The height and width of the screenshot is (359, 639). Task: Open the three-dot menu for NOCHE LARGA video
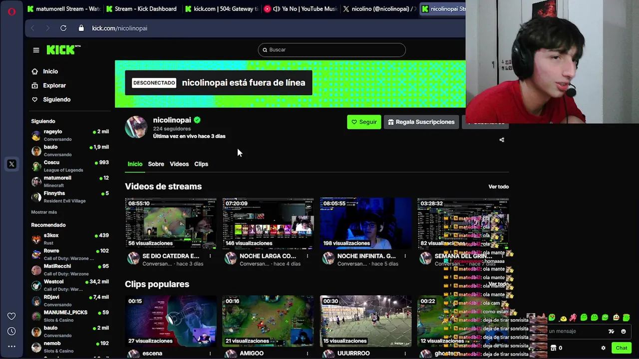pyautogui.click(x=308, y=256)
